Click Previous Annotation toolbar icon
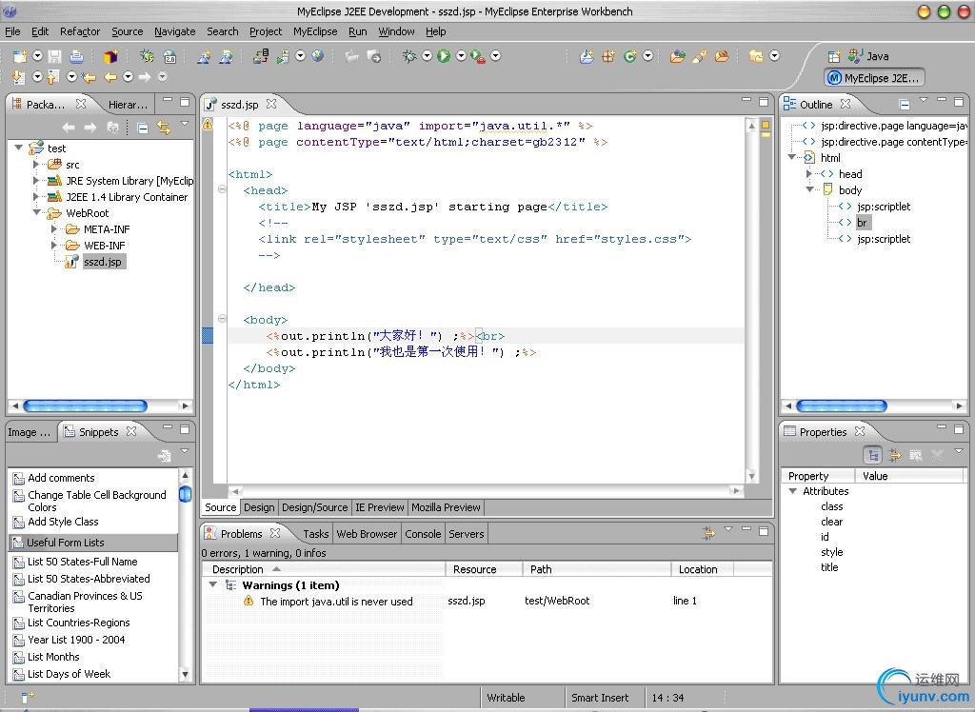This screenshot has height=712, width=975. click(x=53, y=77)
